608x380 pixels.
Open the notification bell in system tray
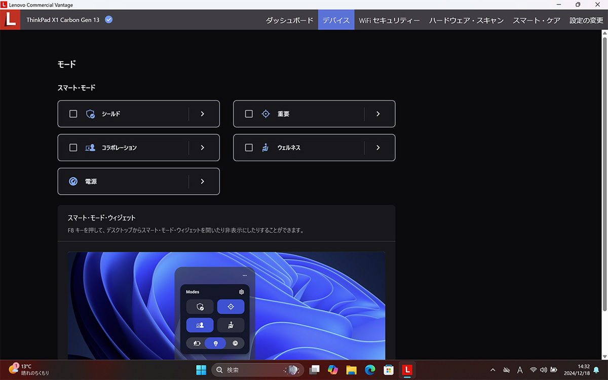click(x=596, y=370)
